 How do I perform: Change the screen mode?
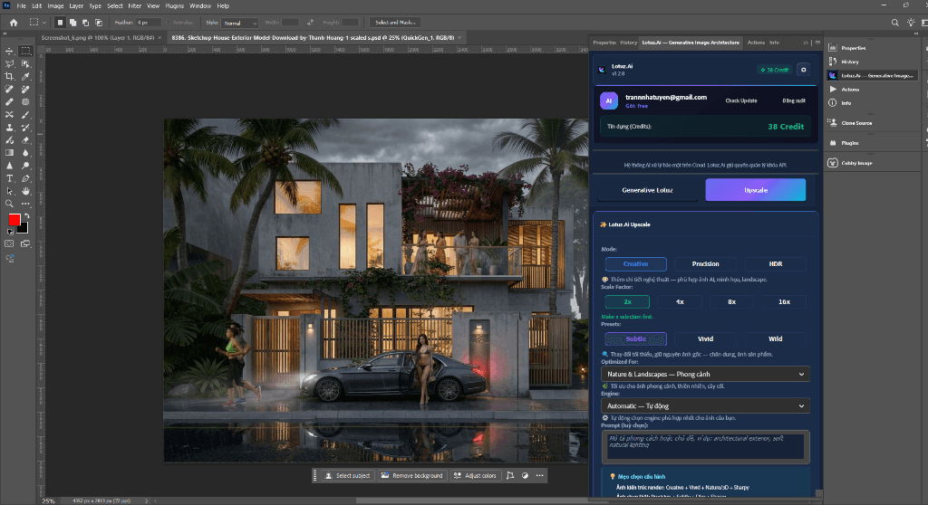[25, 243]
